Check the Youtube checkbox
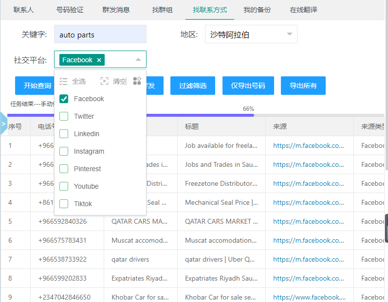 click(64, 186)
